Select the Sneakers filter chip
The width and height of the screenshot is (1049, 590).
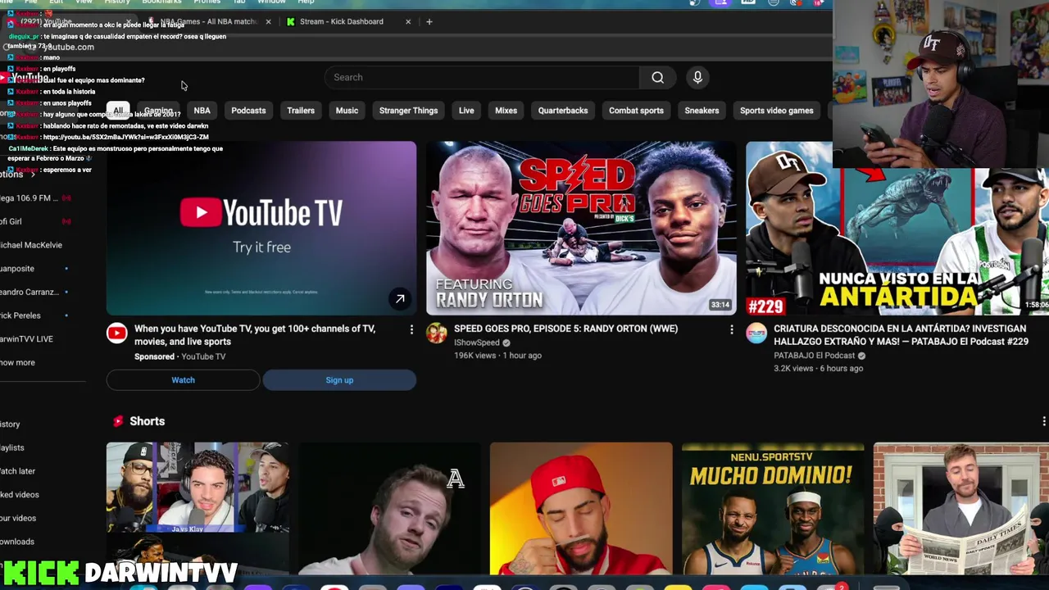[702, 111]
